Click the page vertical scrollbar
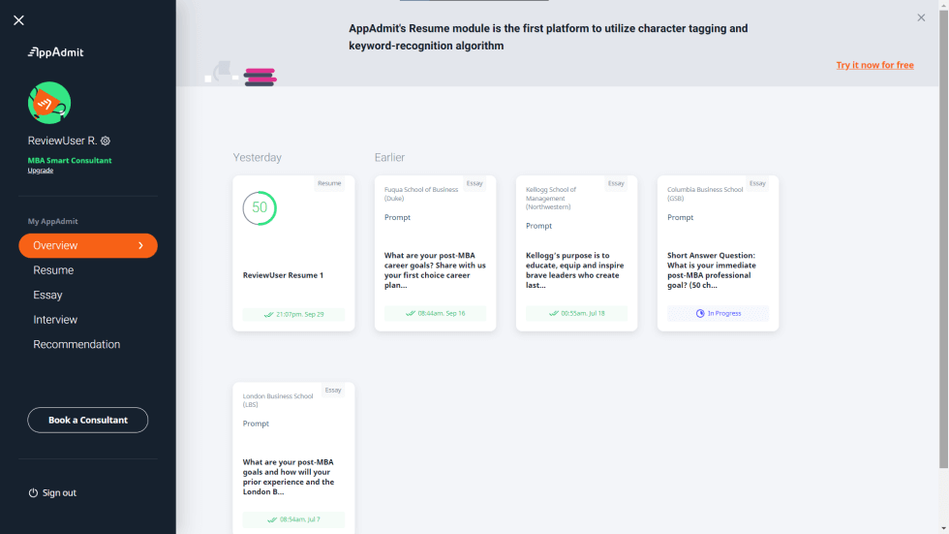The image size is (949, 534). (x=943, y=239)
